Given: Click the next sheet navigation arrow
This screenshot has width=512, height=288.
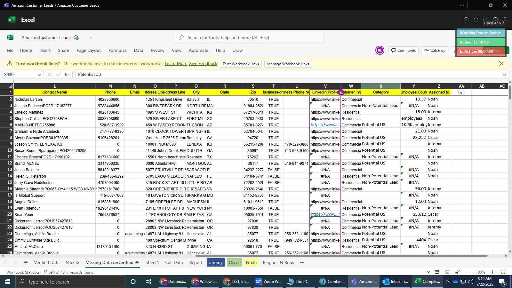Looking at the screenshot, I should (x=15, y=263).
